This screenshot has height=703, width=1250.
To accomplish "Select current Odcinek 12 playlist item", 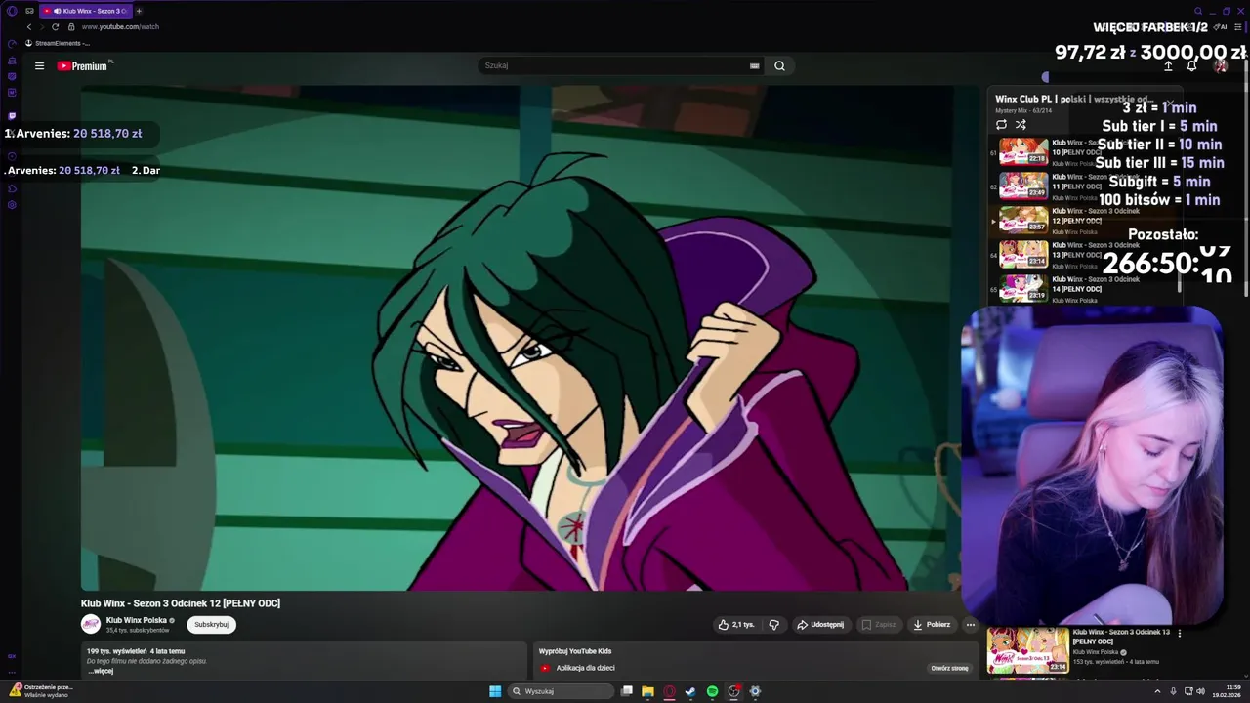I will [1084, 220].
